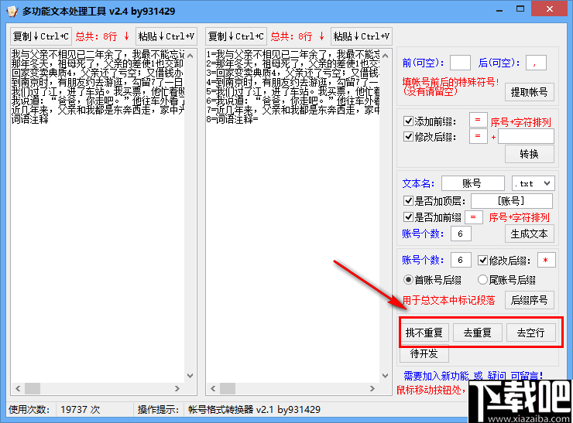Viewport: 573px width, 423px height.
Task: Click the 是否加前缀 equals input field
Action: pos(474,217)
